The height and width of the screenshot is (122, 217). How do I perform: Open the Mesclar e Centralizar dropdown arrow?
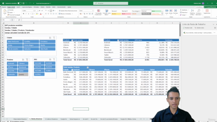pyautogui.click(x=73, y=14)
